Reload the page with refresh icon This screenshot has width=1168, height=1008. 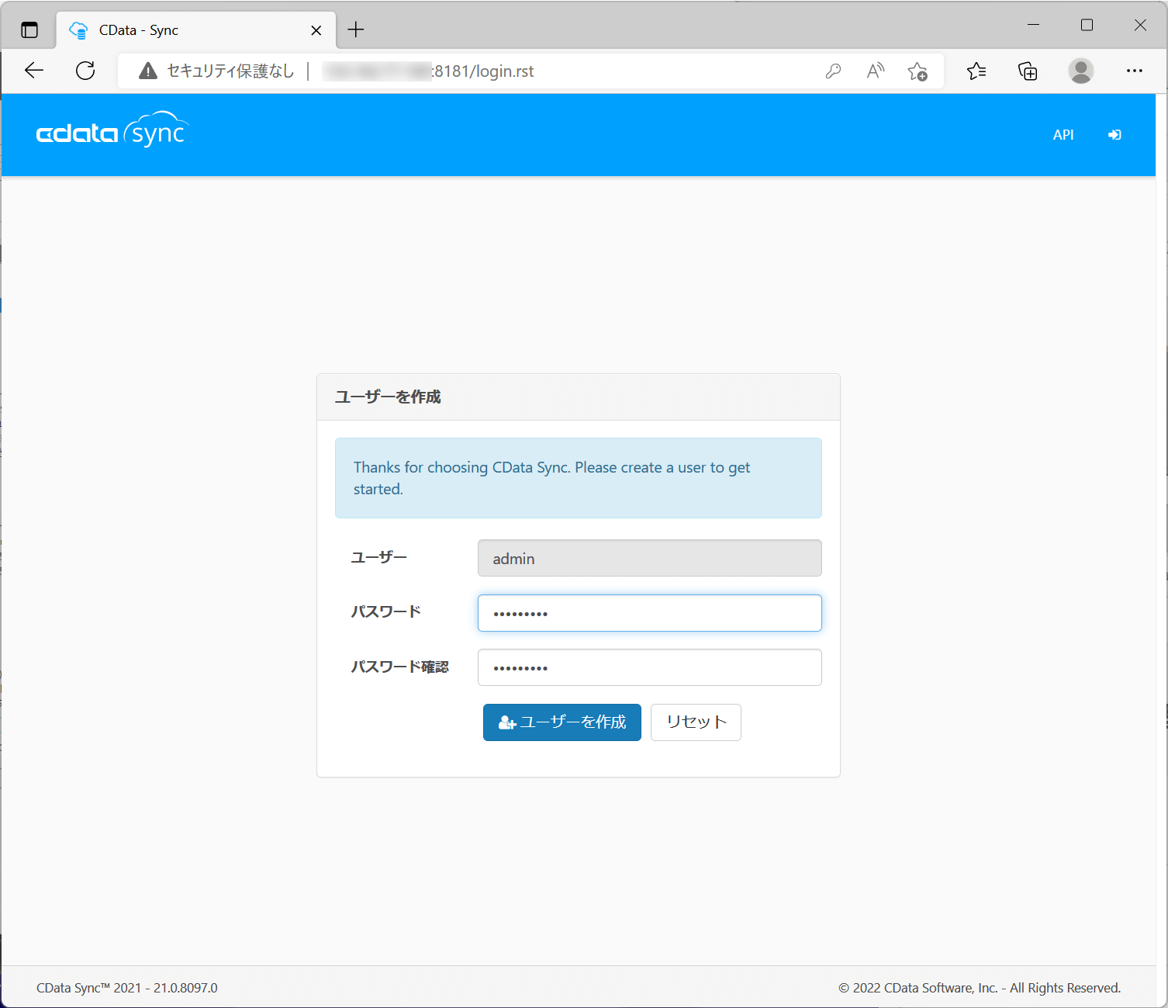click(85, 71)
